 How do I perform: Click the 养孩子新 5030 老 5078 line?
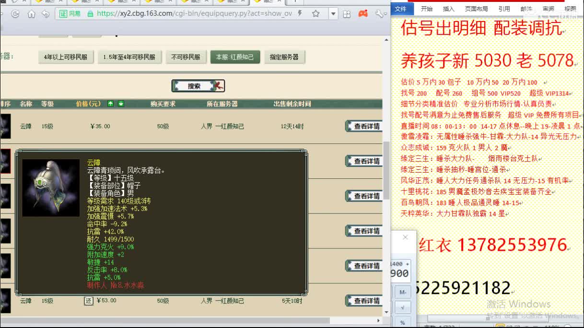[487, 60]
